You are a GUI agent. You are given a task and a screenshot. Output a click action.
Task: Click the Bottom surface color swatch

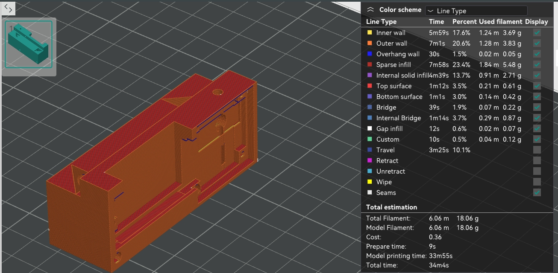tap(370, 96)
